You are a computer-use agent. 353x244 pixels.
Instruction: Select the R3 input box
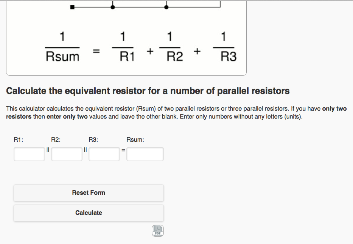[x=104, y=154]
